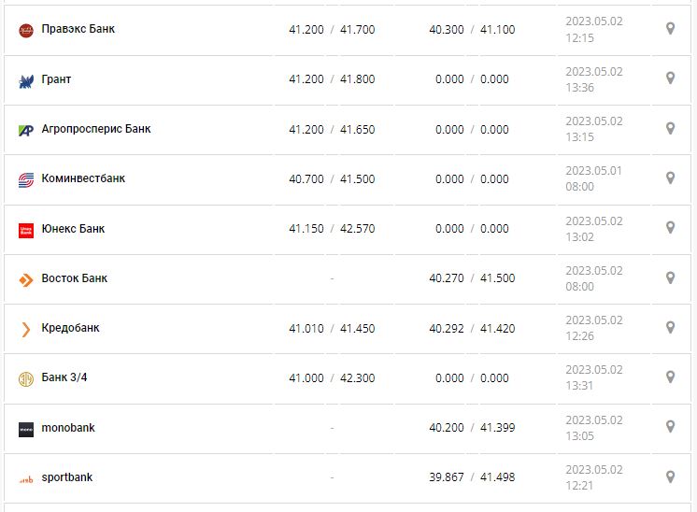The width and height of the screenshot is (697, 512).
Task: Click the Правэкс Банк logo
Action: (26, 30)
